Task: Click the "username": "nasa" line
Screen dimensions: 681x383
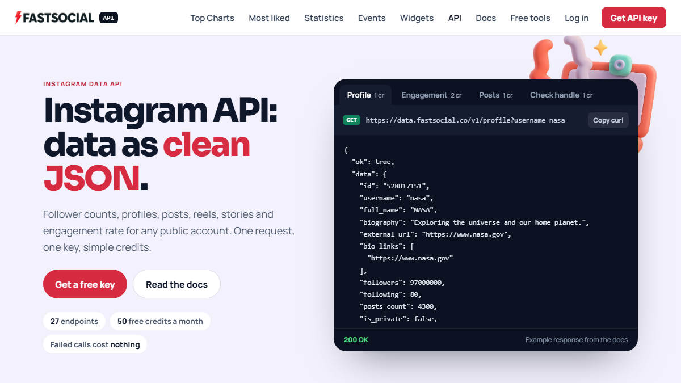Action: click(x=396, y=198)
